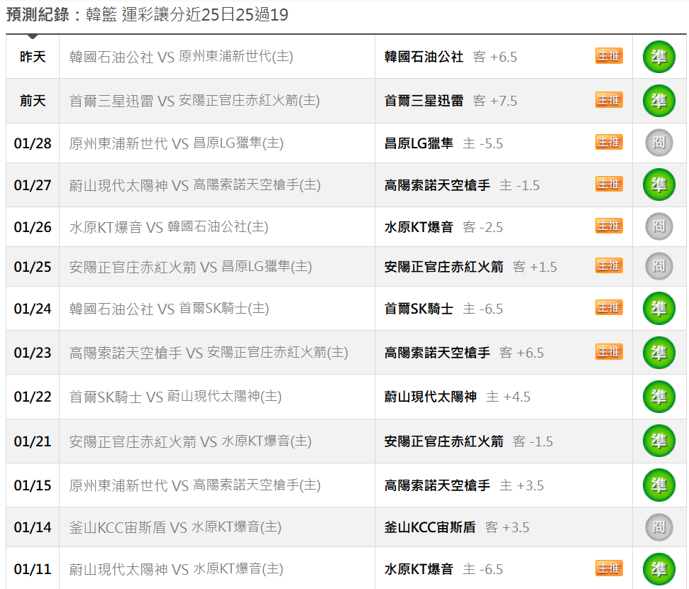
Task: Click the spread 主 +3.5 in 01/15 row
Action: (x=522, y=485)
